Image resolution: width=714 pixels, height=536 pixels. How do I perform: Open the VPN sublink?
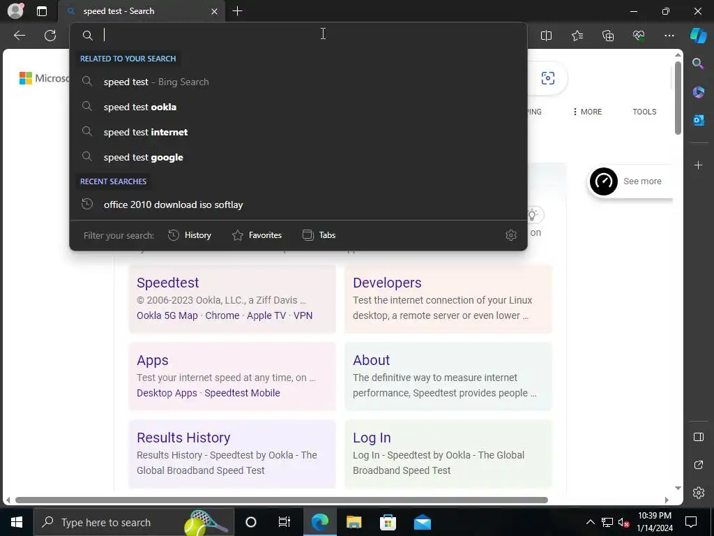pos(303,315)
